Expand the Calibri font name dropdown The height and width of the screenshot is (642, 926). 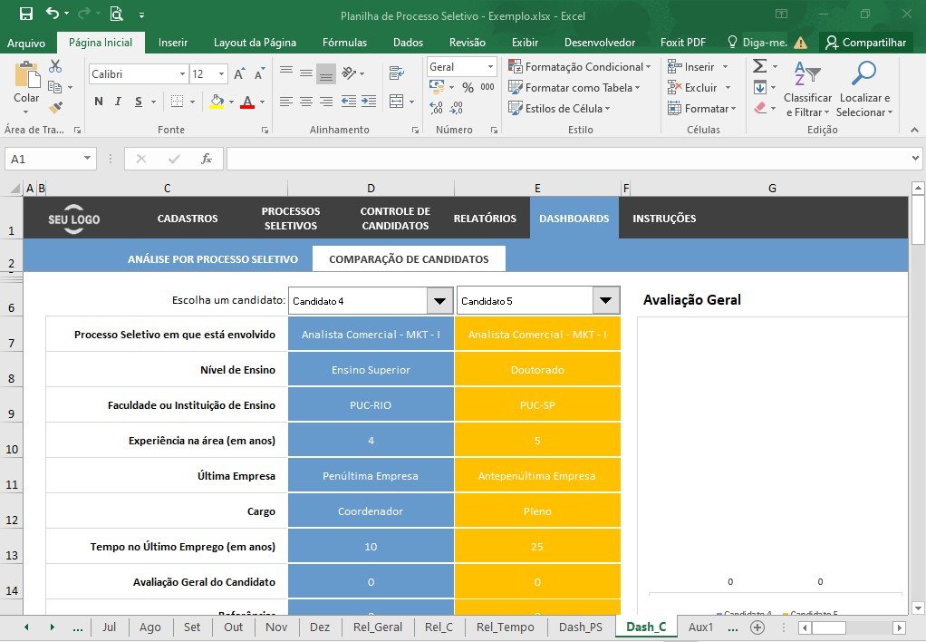182,74
